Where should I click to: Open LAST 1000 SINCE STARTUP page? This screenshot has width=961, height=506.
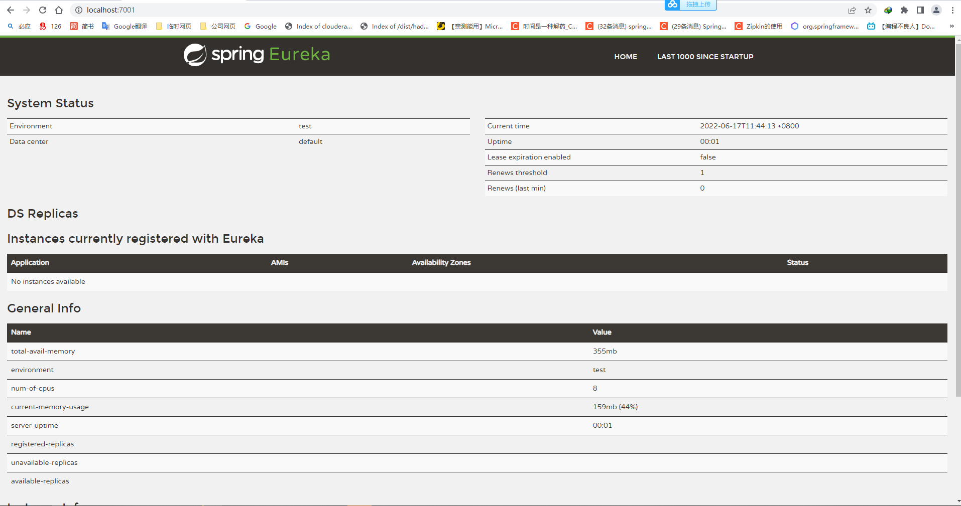tap(705, 57)
